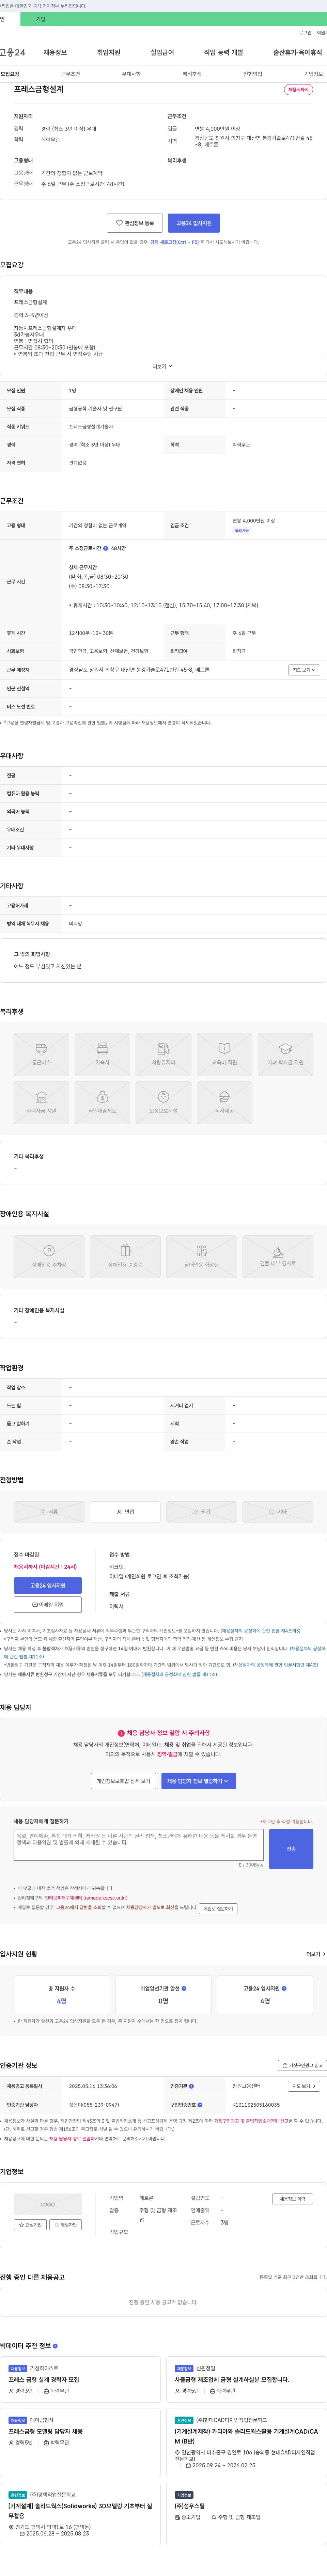Click the 장애인용 승강기 icon
Screen dimensions: 327x2576
125,1256
